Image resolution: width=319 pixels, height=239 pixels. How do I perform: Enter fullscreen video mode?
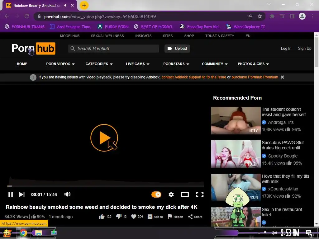200,194
